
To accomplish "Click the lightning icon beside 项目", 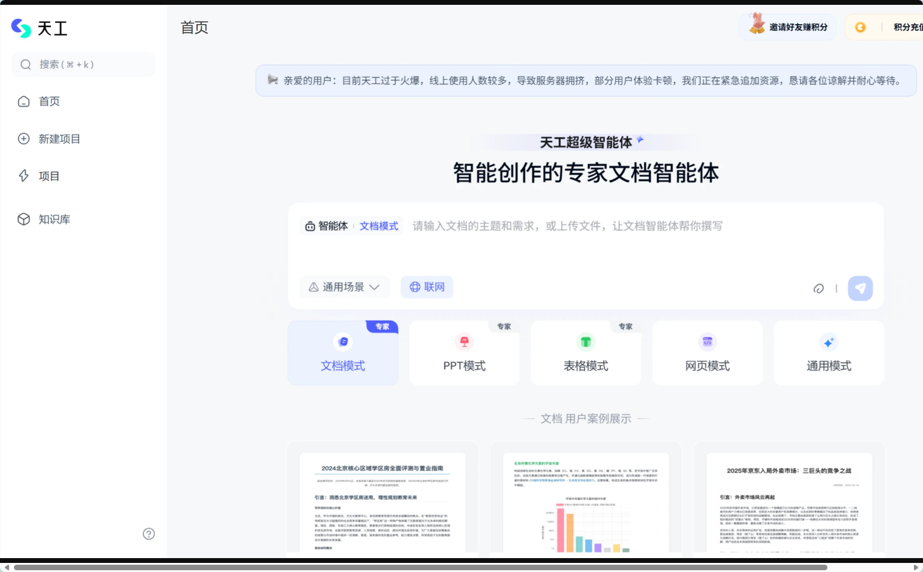I will [24, 176].
